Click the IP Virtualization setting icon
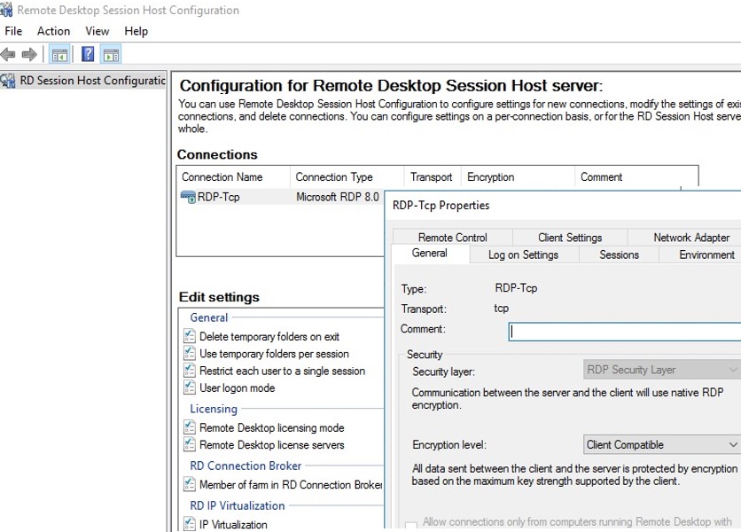 coord(190,525)
